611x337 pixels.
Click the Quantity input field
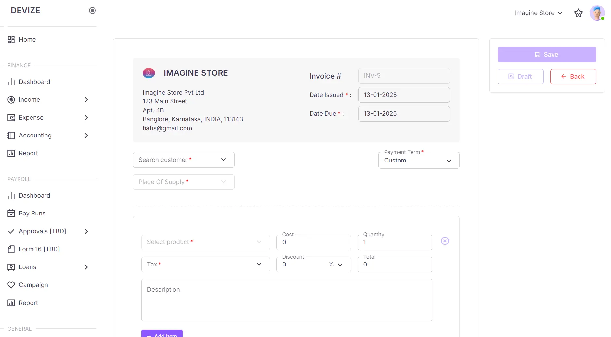click(395, 242)
